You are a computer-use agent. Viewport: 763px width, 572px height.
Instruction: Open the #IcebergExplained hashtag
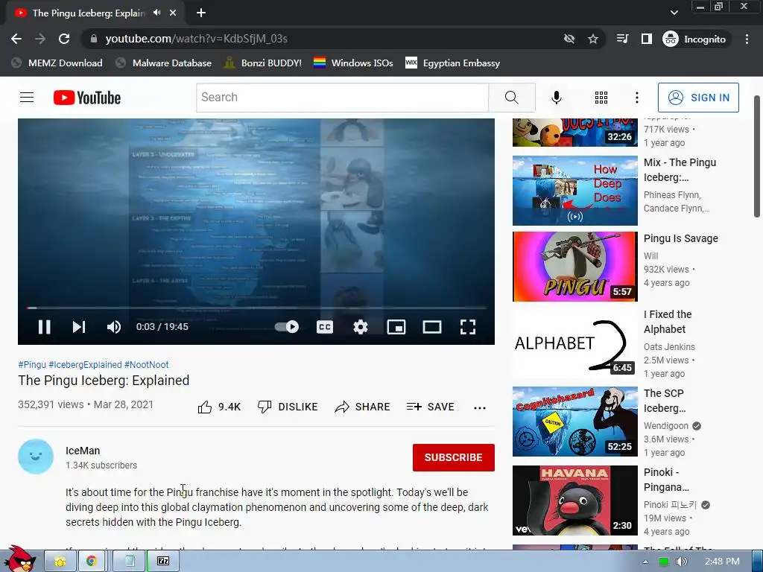pos(85,365)
